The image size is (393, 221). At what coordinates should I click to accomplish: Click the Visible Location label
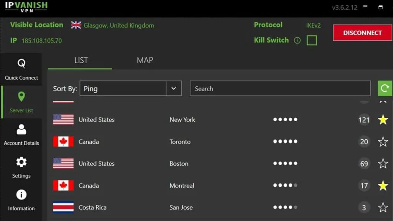(36, 25)
